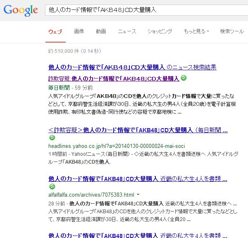Click the green checkmark beside 詐欺容疑 毎日新聞 result
The width and height of the screenshot is (248, 238).
[184, 78]
